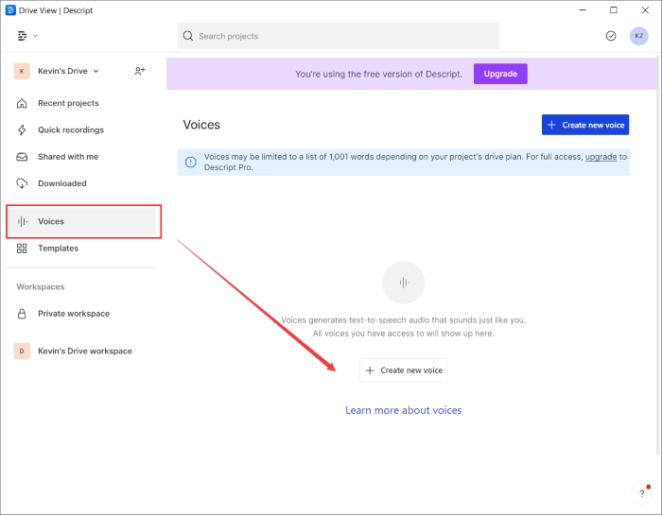
Task: Click the Descript app icon in the title bar
Action: (10, 10)
